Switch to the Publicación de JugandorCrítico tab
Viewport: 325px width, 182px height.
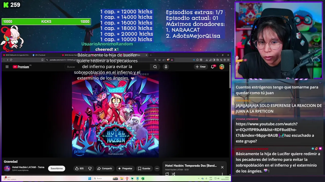(17, 55)
